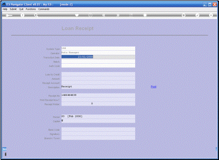Click the IES Navigator title bar icon

pos(4,4)
